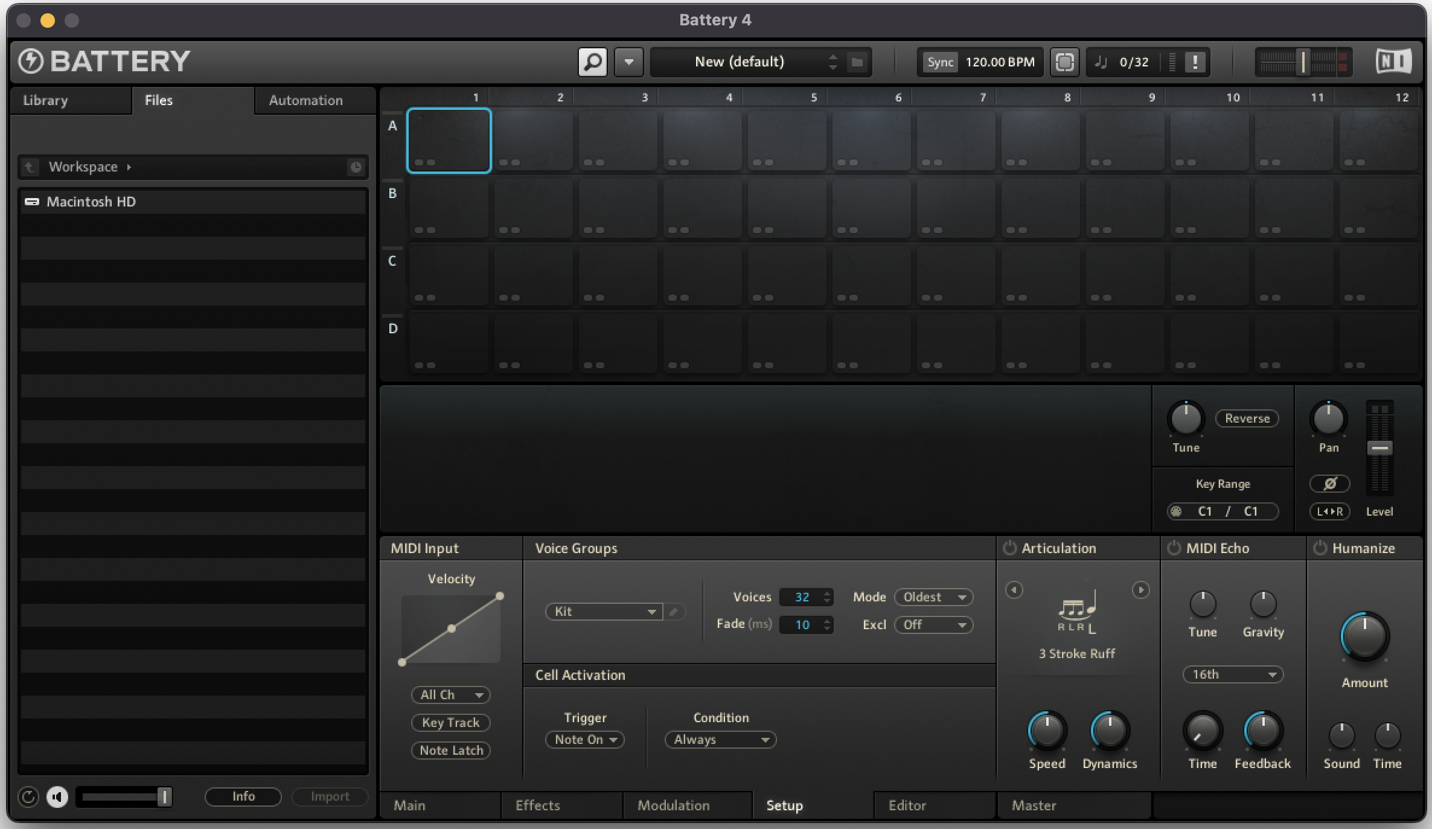Enable the Articulation power toggle
The image size is (1432, 829).
click(x=1009, y=548)
